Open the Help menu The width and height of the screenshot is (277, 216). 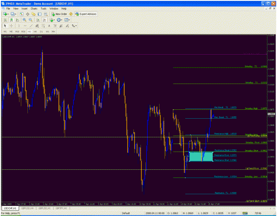point(64,8)
